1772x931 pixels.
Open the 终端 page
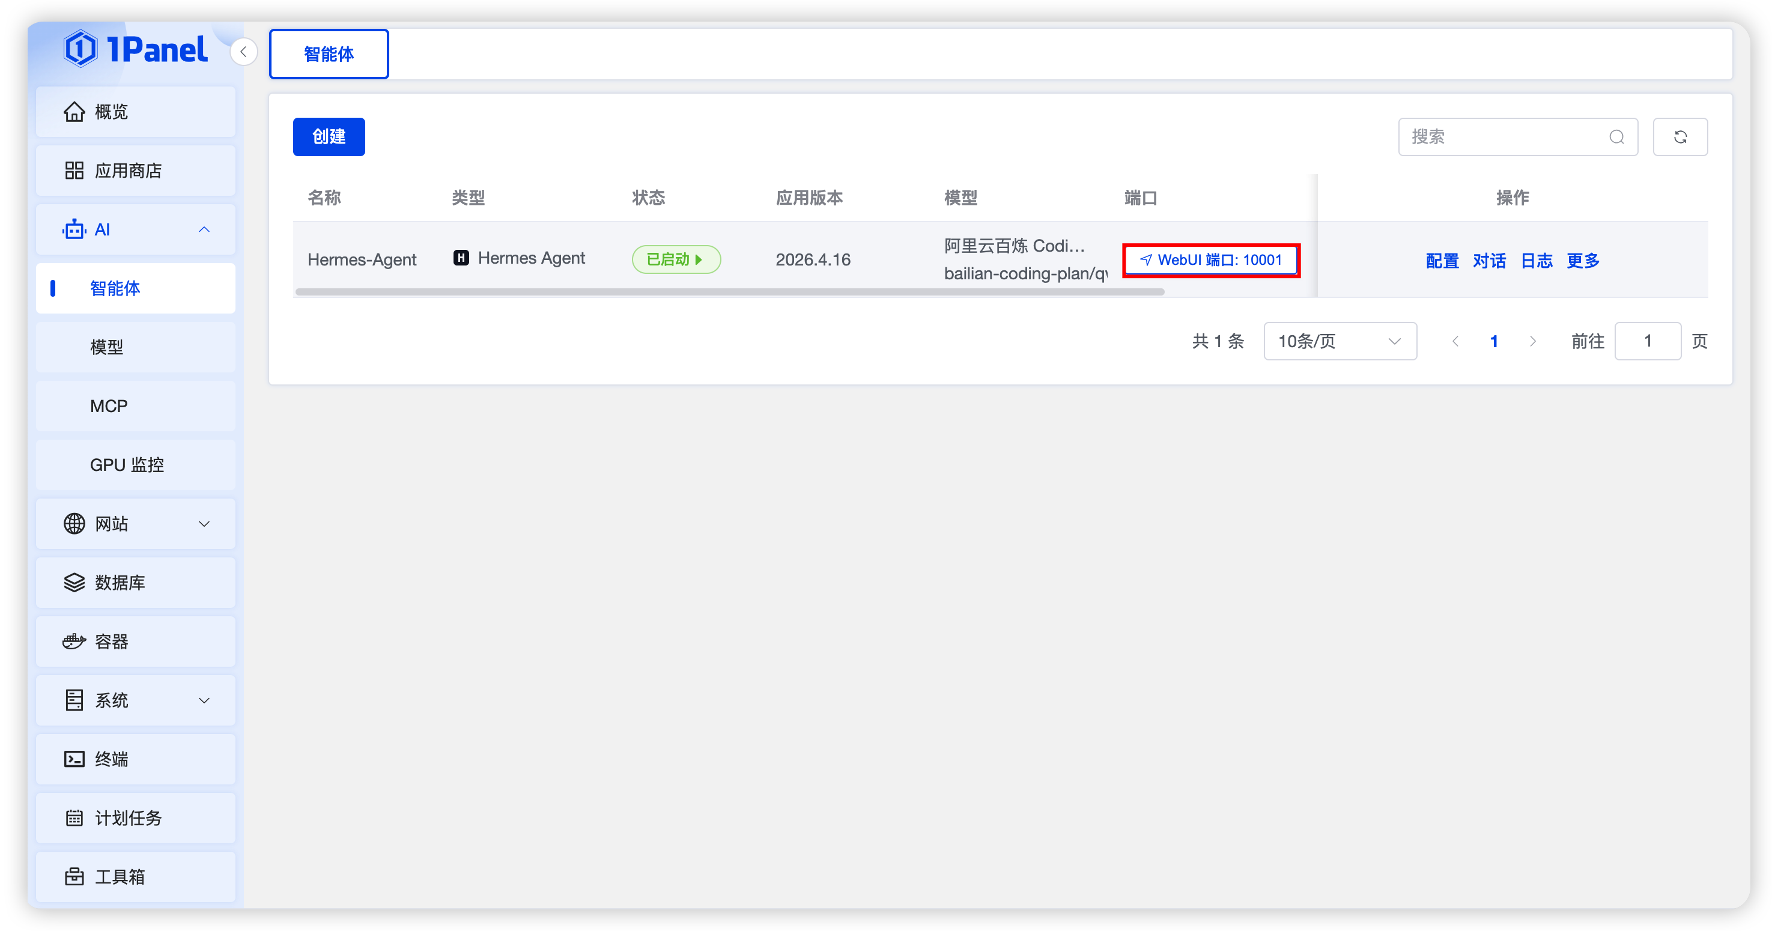pyautogui.click(x=136, y=759)
